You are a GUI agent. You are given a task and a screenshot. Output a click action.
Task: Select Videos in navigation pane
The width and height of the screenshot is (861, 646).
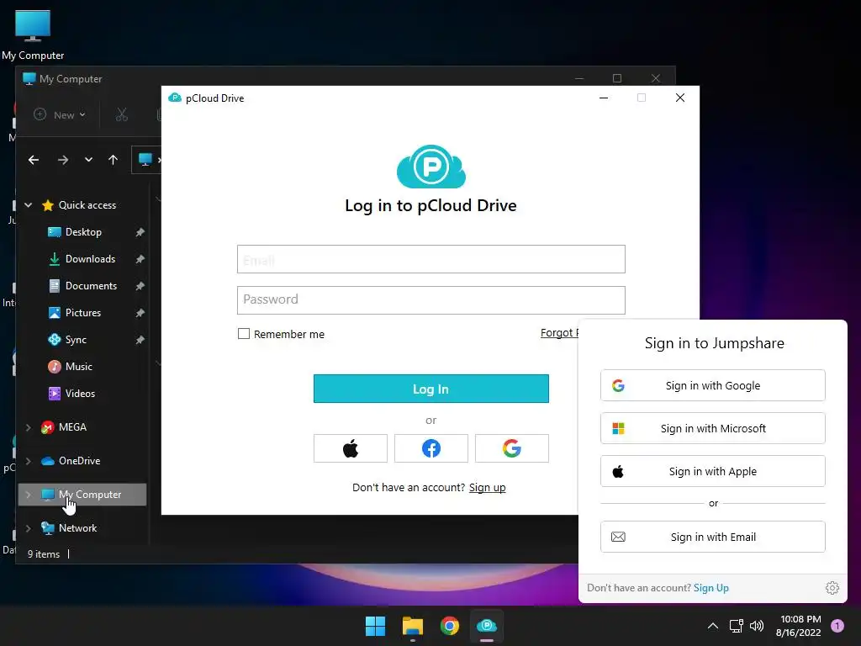(x=80, y=394)
